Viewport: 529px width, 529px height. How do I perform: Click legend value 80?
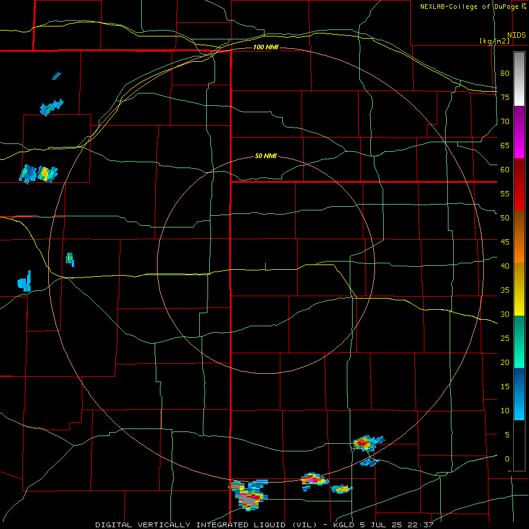point(505,73)
